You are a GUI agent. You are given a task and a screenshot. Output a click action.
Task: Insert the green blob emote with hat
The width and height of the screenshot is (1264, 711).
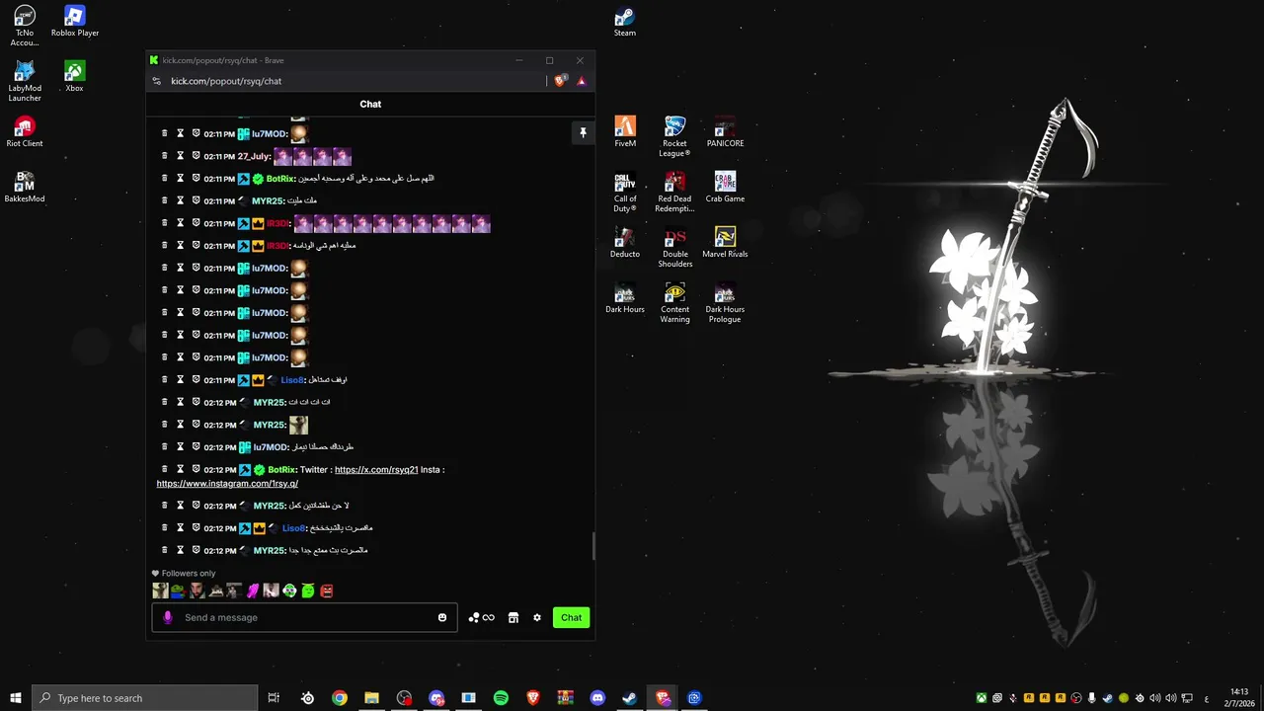[308, 591]
